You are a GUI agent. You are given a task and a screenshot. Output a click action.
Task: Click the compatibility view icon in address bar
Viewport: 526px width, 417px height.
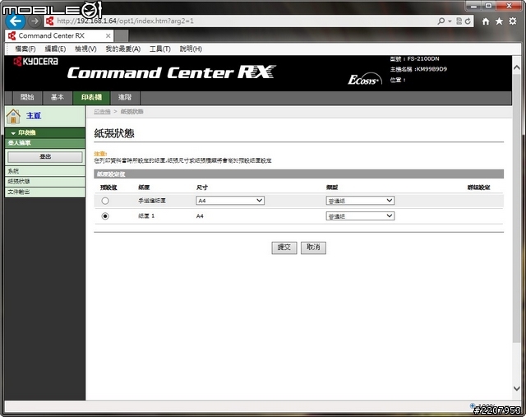point(459,21)
